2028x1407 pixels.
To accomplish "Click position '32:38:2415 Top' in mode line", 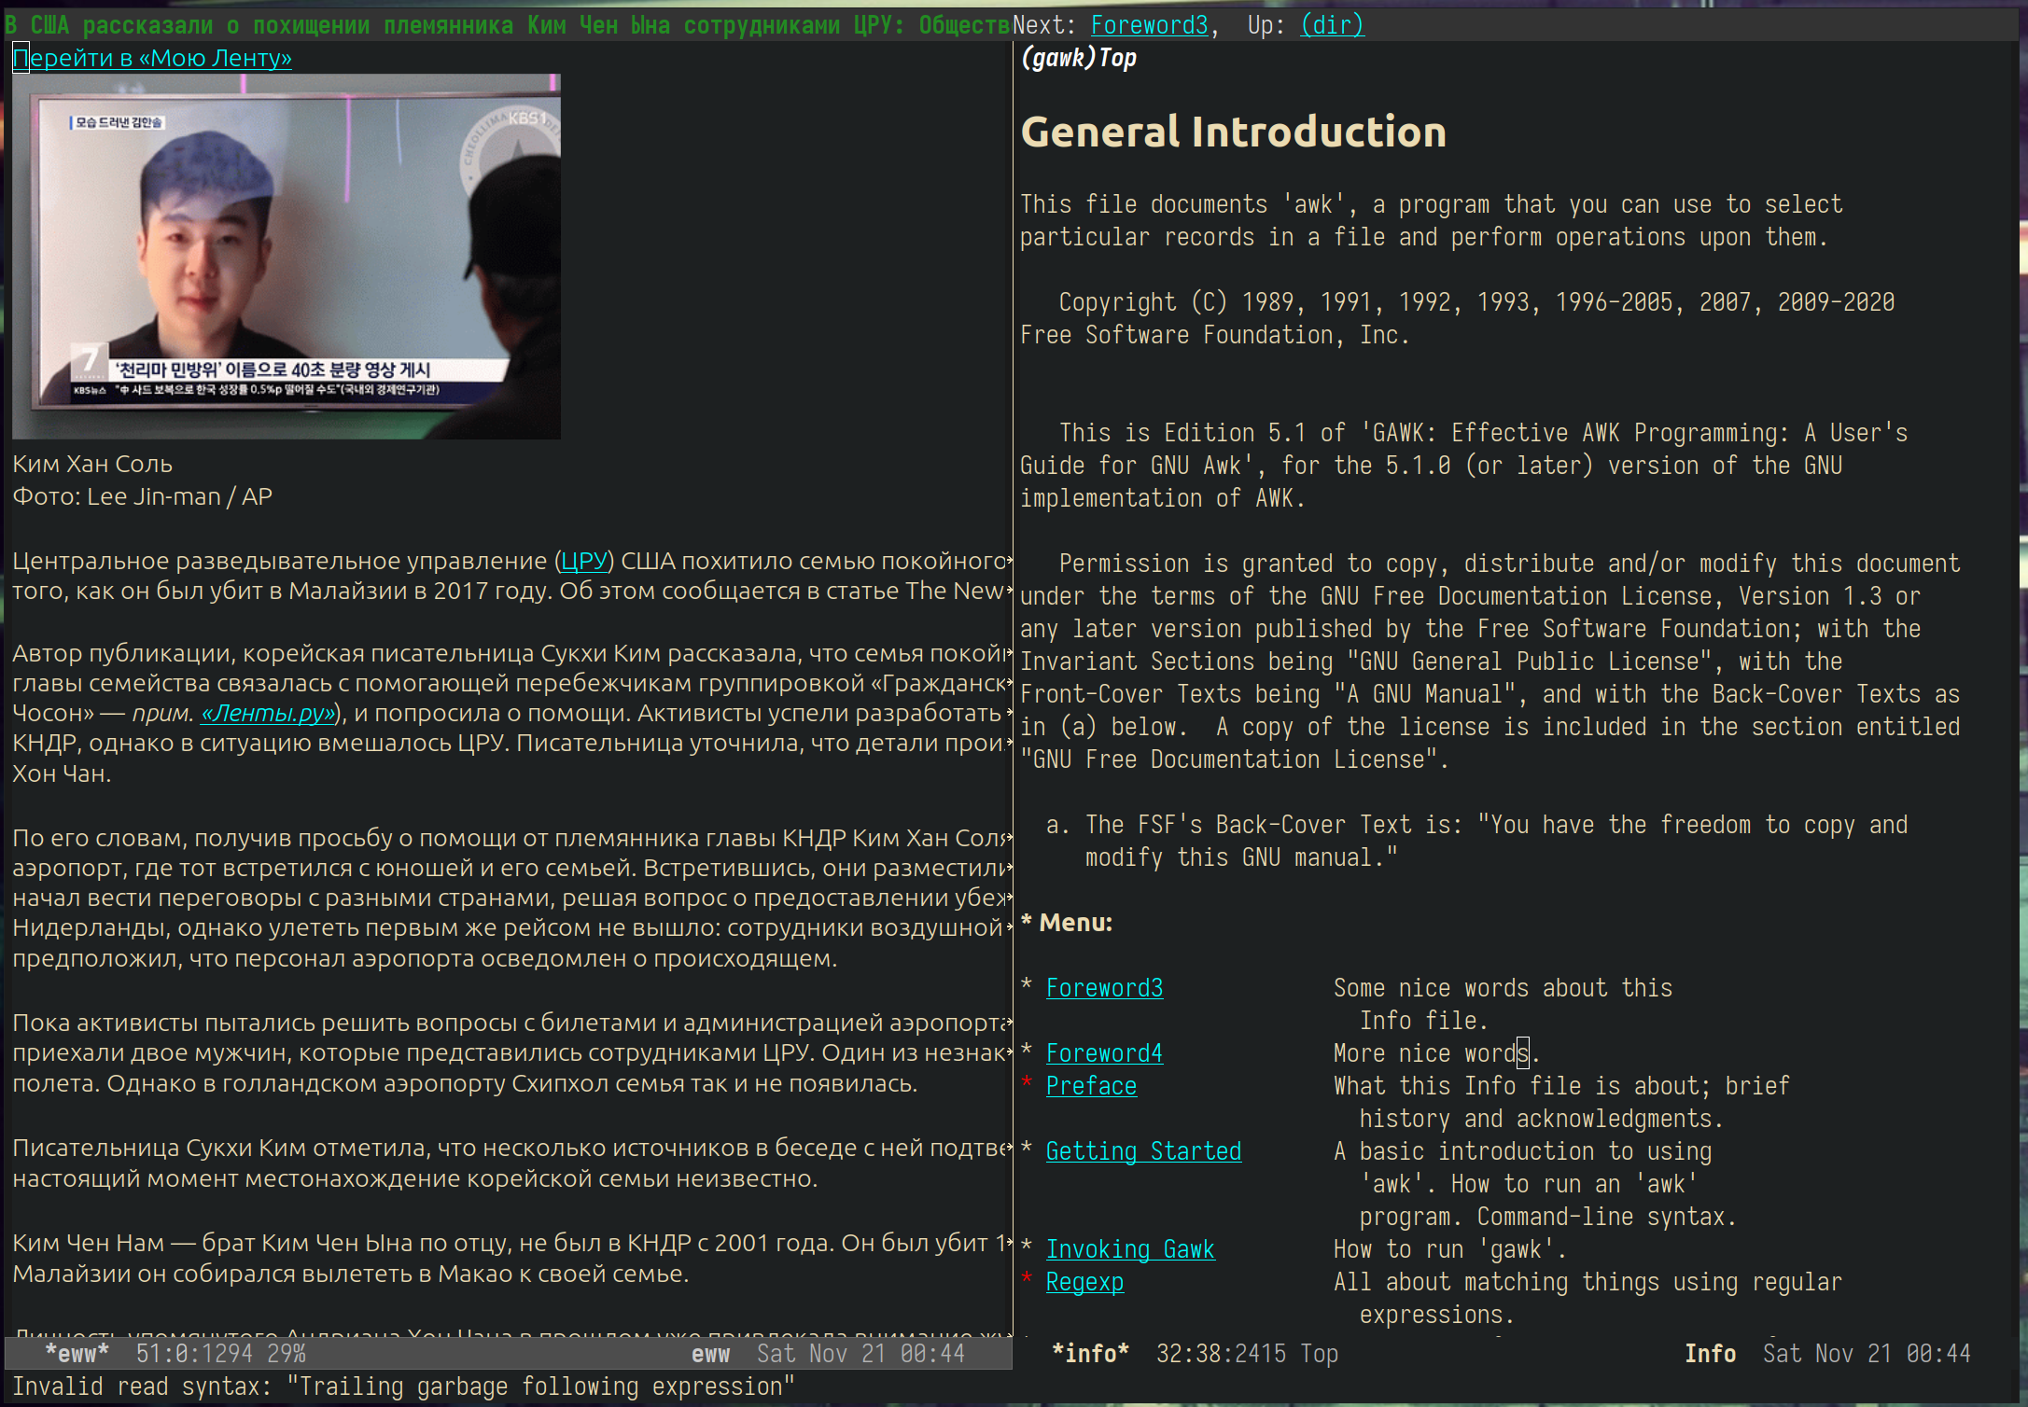I will [x=1247, y=1354].
